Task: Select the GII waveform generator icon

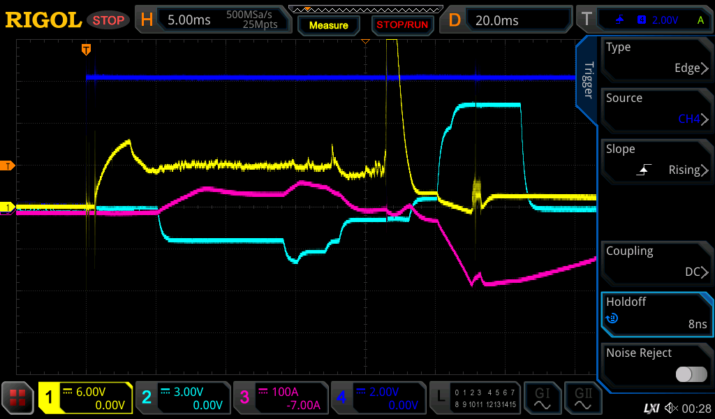Action: click(x=582, y=398)
